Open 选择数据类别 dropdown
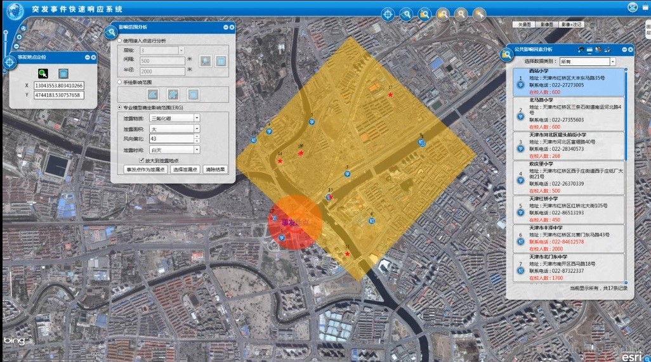The height and width of the screenshot is (362, 651). pyautogui.click(x=612, y=61)
